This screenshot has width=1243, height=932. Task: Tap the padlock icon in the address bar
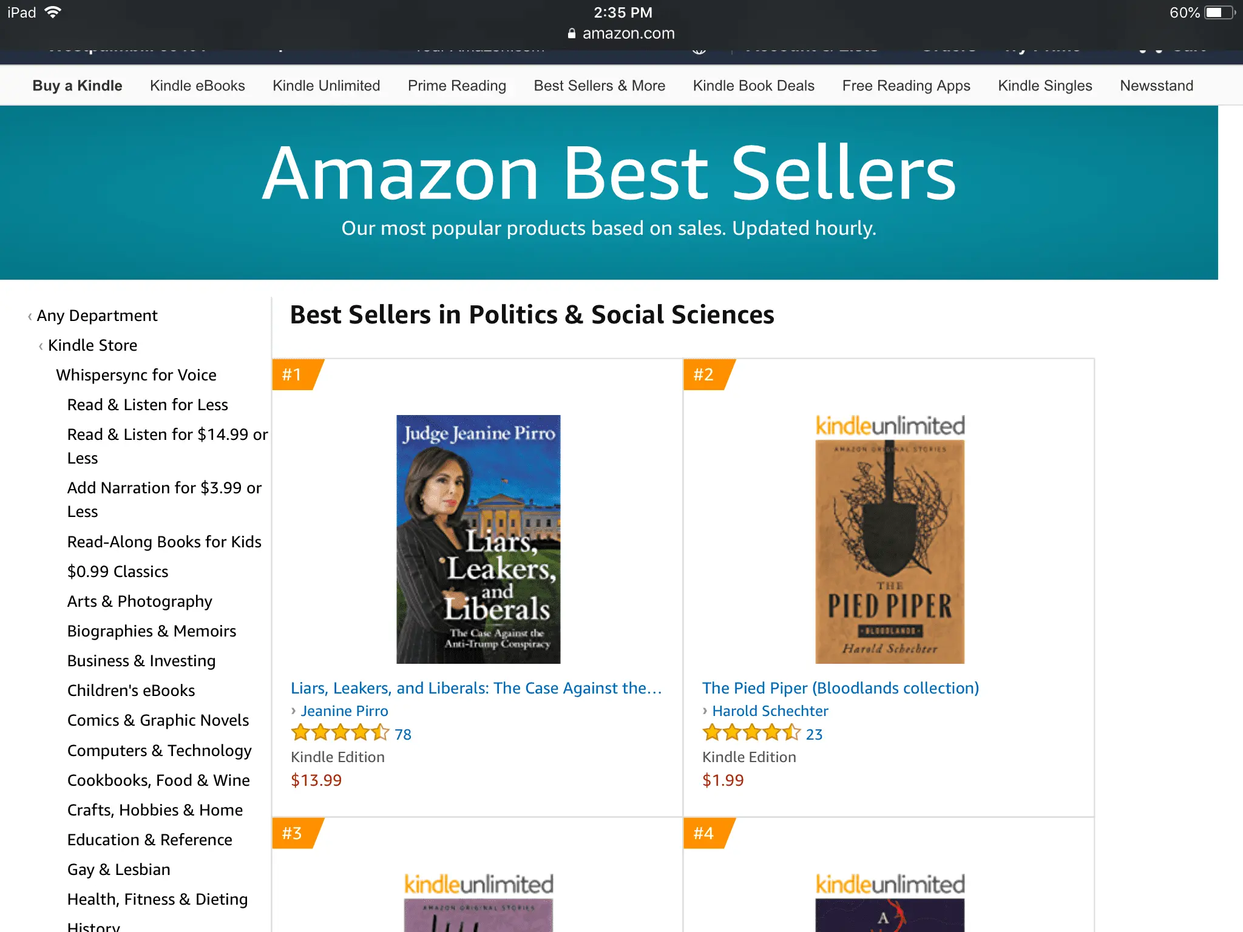tap(571, 33)
